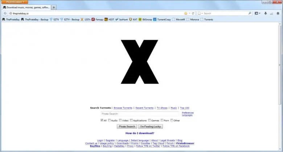This screenshot has height=152, width=283.
Task: Open Recent Torrents link
Action: click(x=144, y=108)
